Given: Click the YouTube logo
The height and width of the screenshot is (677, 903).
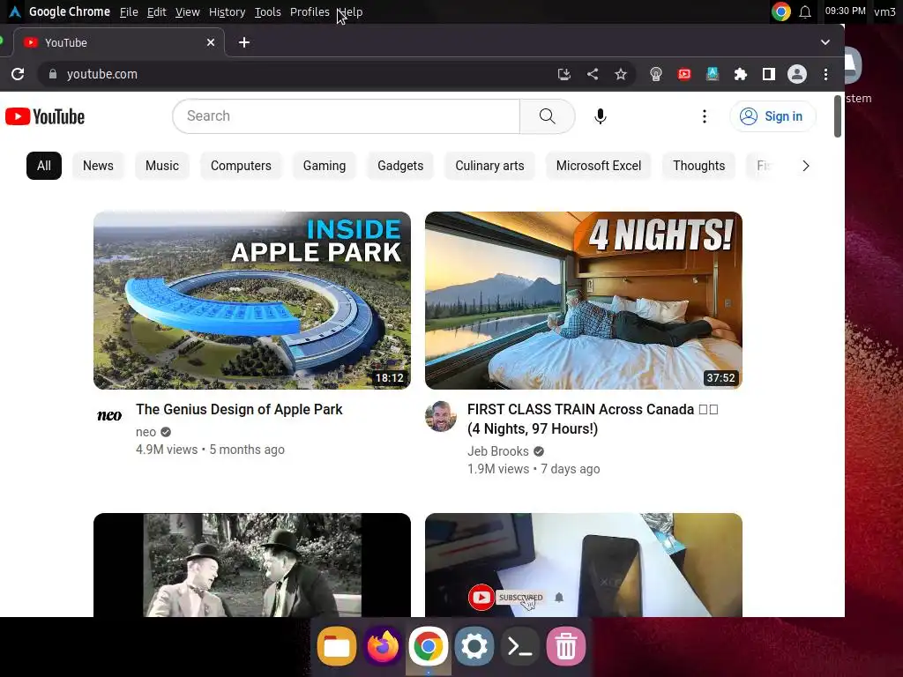Looking at the screenshot, I should [45, 116].
